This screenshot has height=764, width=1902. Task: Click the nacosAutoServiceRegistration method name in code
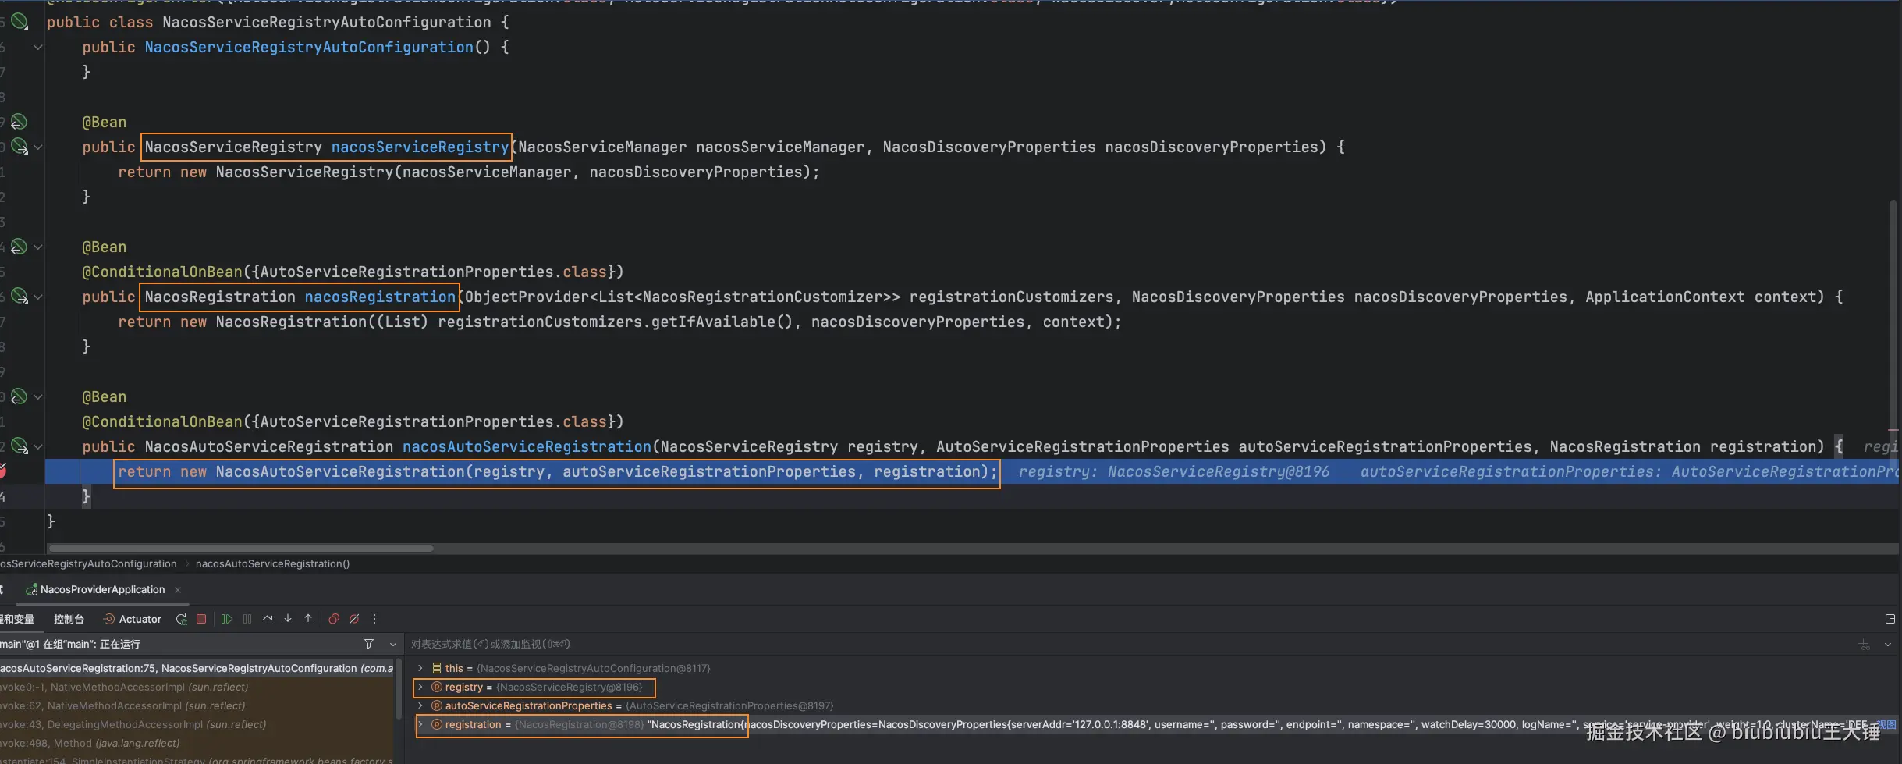tap(527, 446)
